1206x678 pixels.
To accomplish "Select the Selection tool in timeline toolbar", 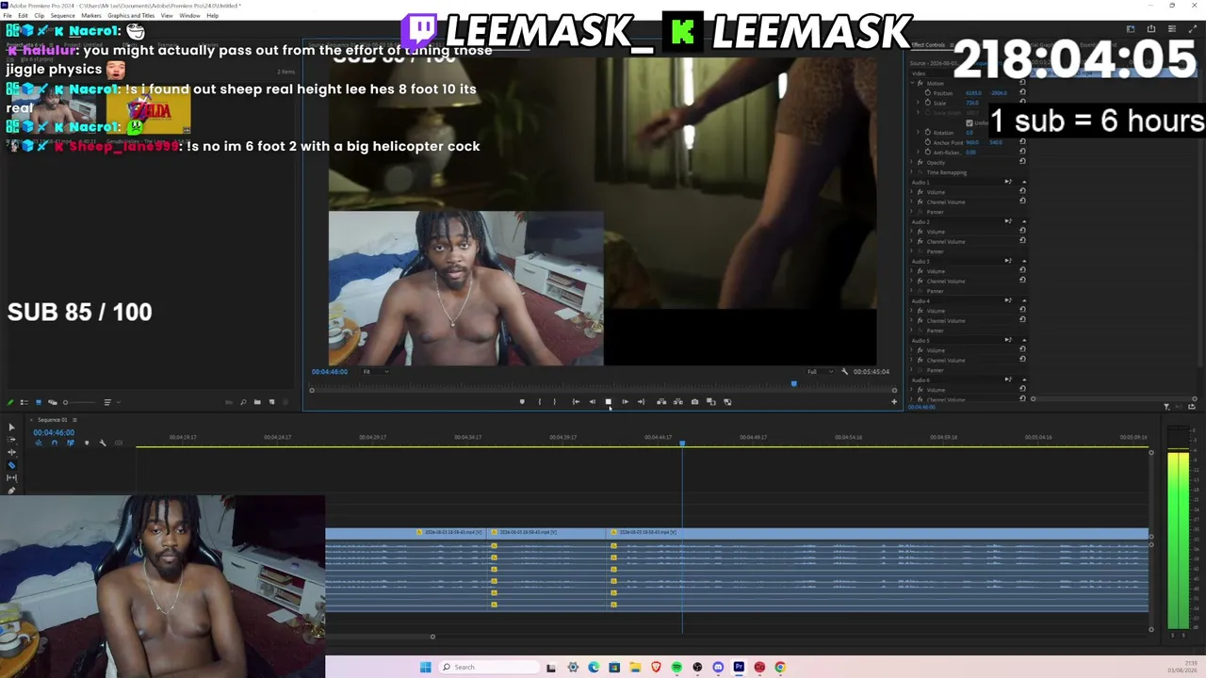I will [11, 428].
